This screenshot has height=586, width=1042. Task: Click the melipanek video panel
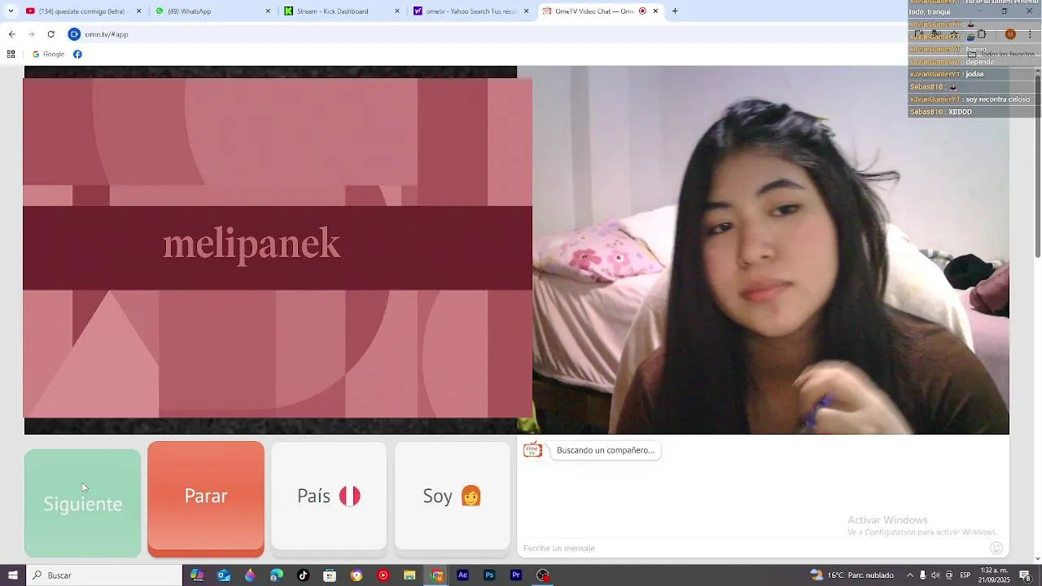[278, 247]
